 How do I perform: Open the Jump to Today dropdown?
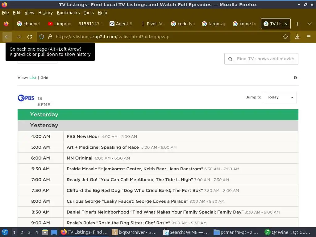(x=280, y=97)
